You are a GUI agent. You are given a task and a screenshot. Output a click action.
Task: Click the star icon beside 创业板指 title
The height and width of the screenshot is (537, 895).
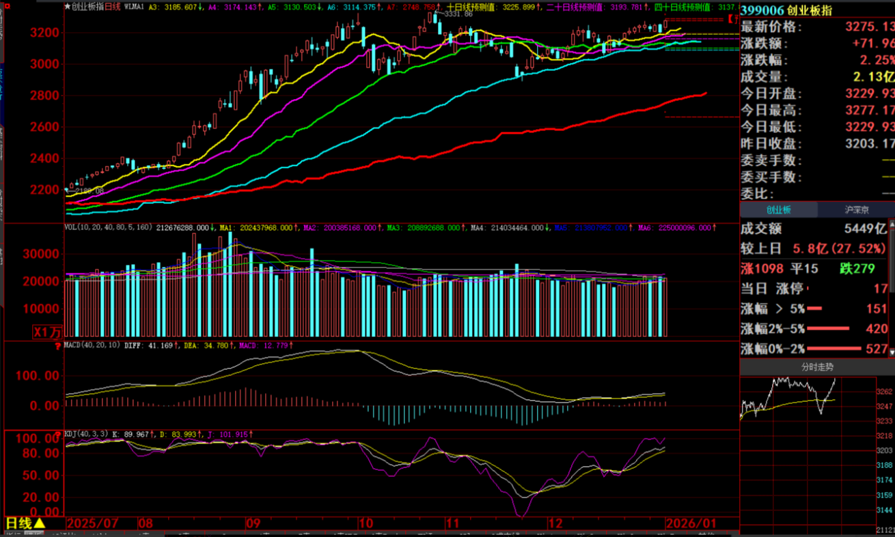[67, 6]
